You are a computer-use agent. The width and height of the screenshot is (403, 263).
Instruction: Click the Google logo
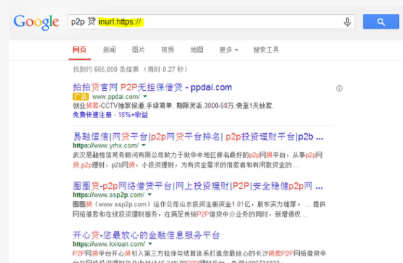pyautogui.click(x=36, y=22)
